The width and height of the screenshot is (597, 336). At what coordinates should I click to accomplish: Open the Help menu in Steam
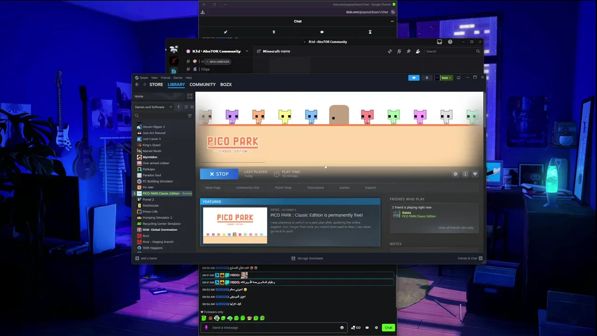(188, 78)
